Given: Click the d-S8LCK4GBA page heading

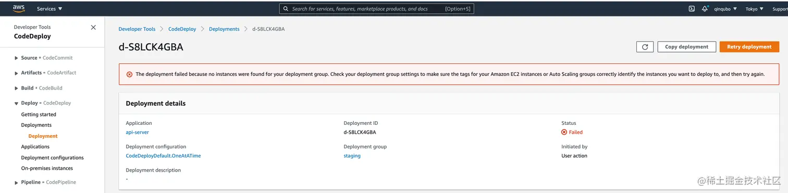Looking at the screenshot, I should (x=151, y=47).
